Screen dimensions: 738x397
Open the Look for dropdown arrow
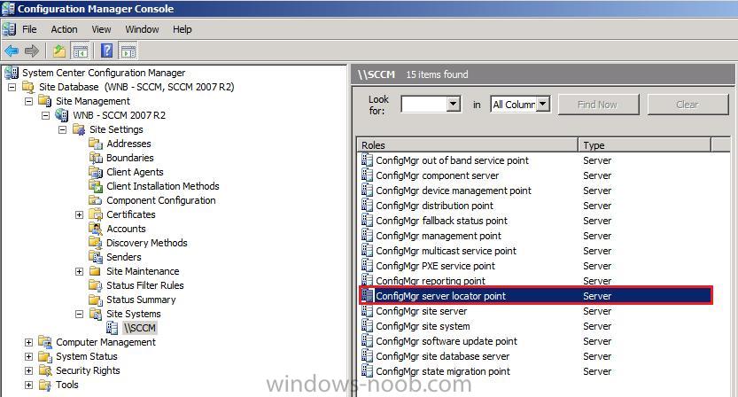click(x=453, y=104)
